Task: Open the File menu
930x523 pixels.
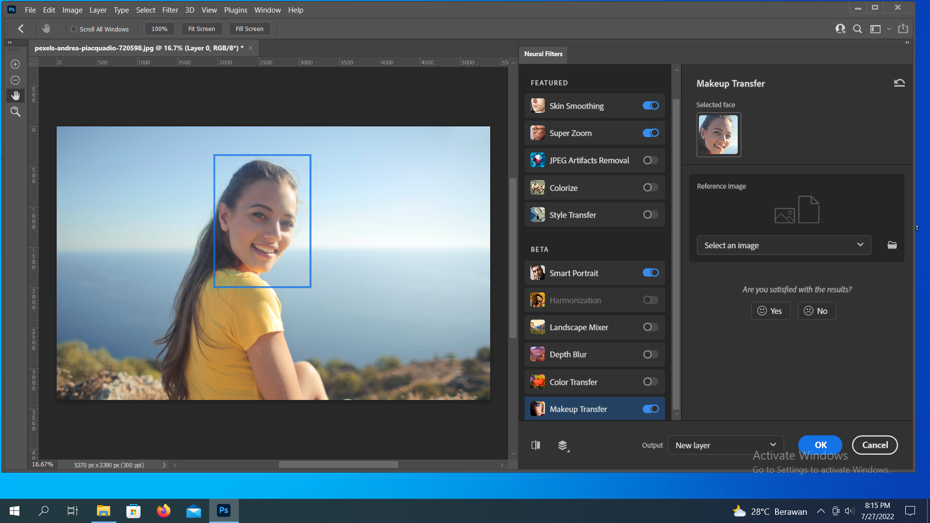Action: point(30,10)
